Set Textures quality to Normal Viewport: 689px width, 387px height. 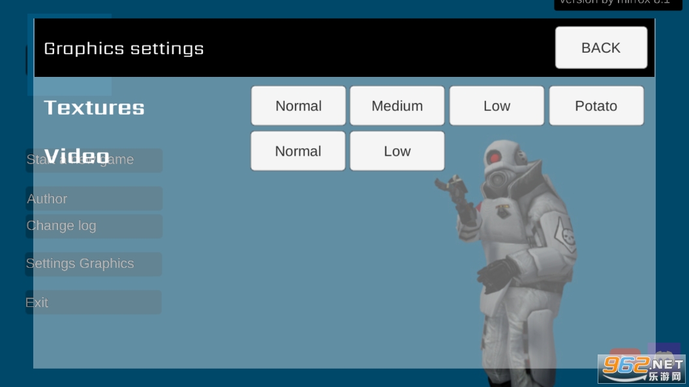(x=298, y=106)
